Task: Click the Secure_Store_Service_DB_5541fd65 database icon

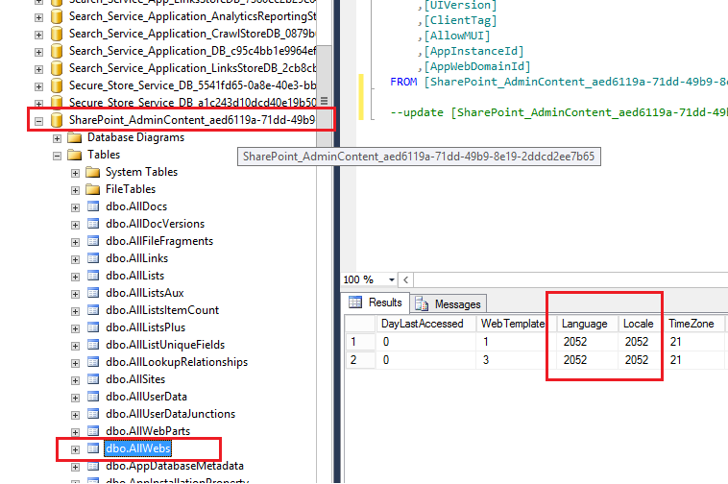Action: click(57, 85)
